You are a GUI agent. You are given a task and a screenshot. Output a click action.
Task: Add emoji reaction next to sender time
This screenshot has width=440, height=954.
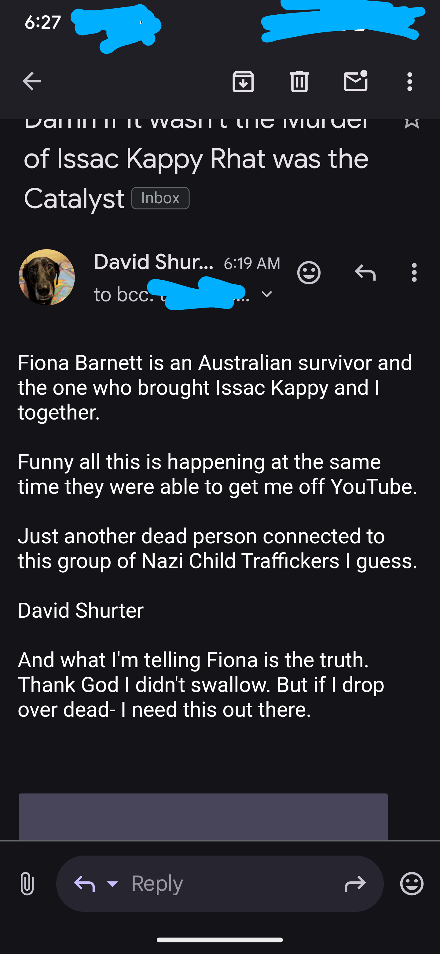point(309,273)
